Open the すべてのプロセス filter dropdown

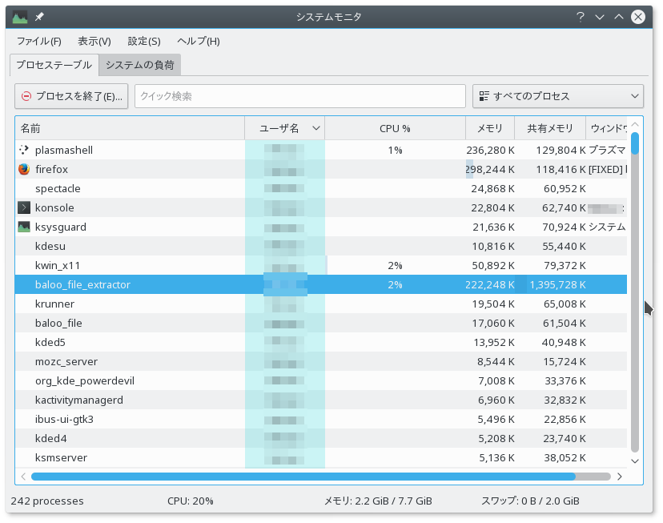[x=558, y=96]
